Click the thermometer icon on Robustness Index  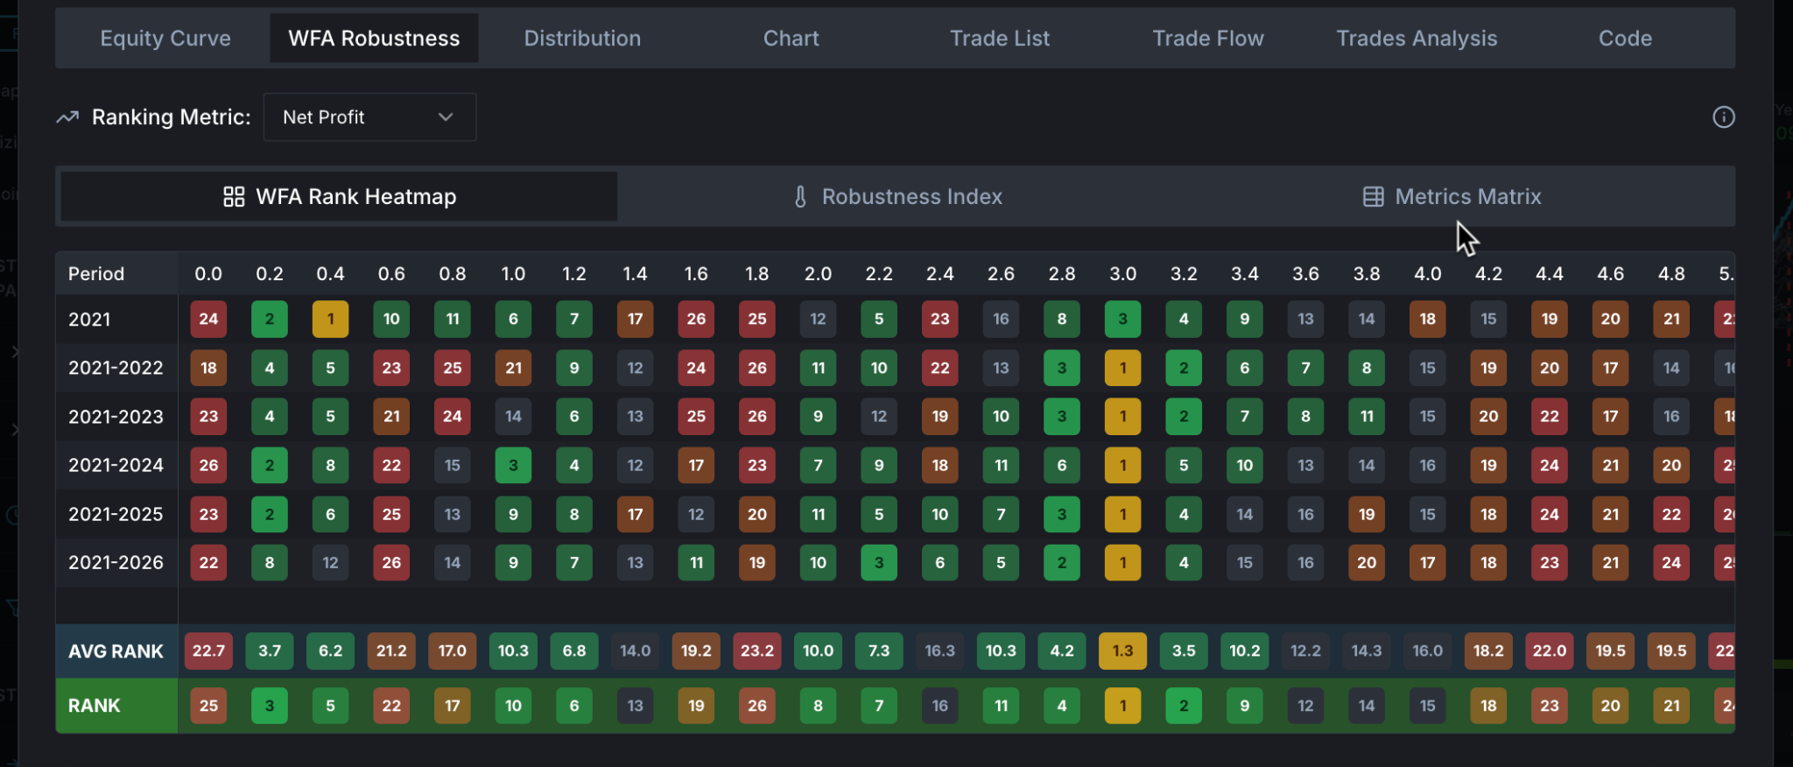pyautogui.click(x=800, y=197)
